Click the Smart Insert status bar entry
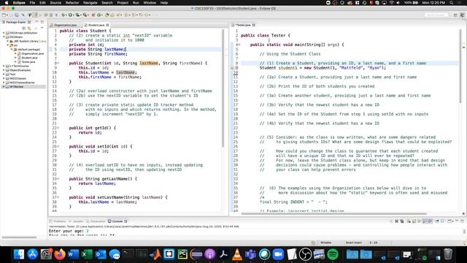Viewport: 467px width, 263px height. click(353, 243)
